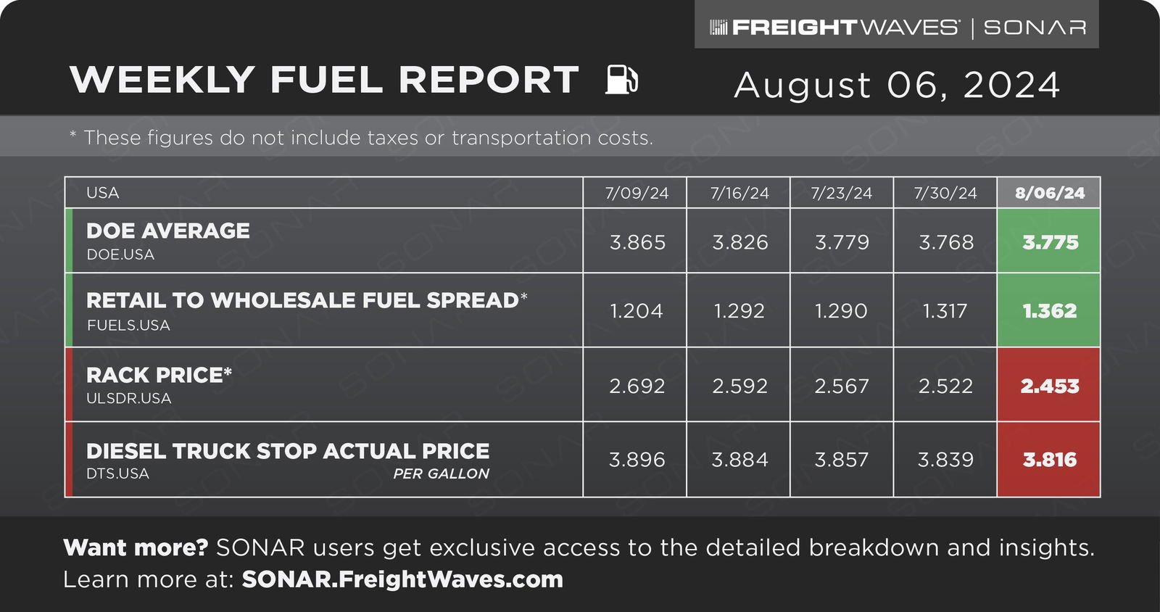Click the fuel pump icon
Image resolution: width=1160 pixels, height=612 pixels.
pos(621,79)
